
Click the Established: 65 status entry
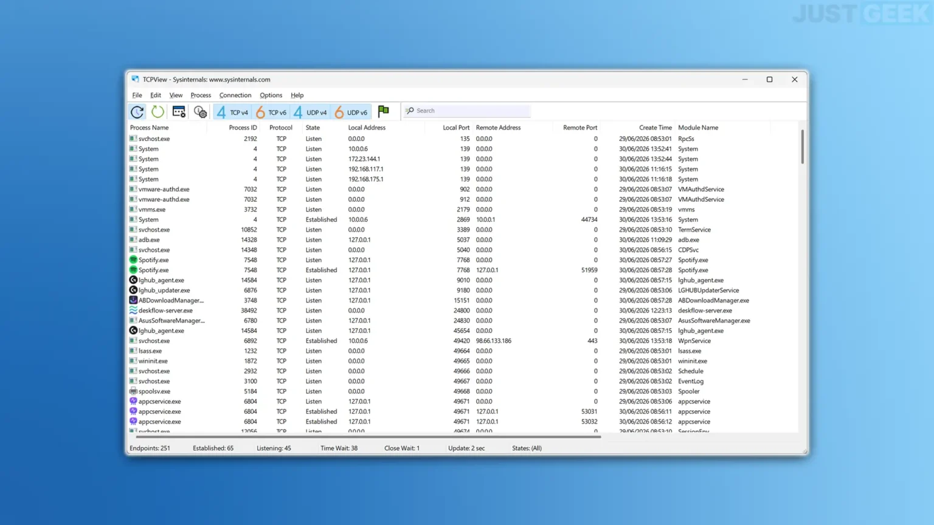tap(213, 448)
